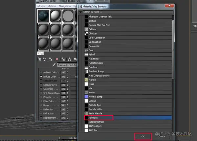The width and height of the screenshot is (197, 141).
Task: Pick material from object with eyedropper
Action: pyautogui.click(x=54, y=65)
